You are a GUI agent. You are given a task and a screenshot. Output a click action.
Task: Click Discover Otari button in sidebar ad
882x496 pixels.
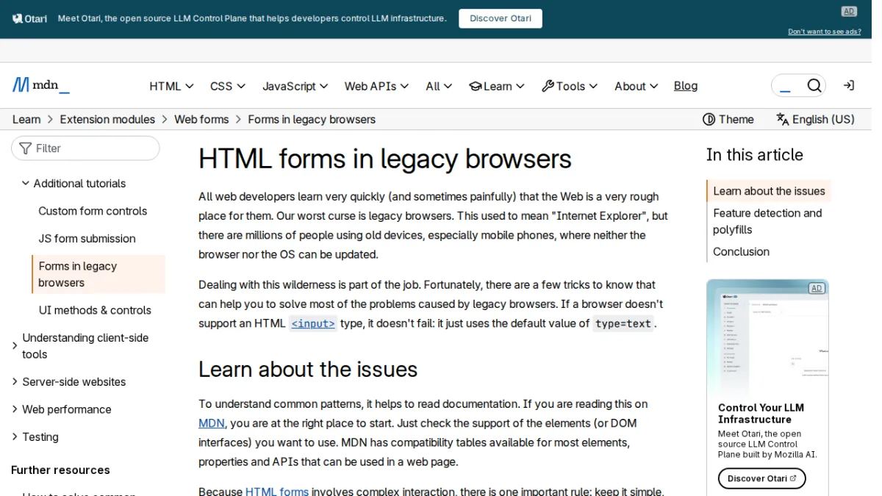coord(761,478)
